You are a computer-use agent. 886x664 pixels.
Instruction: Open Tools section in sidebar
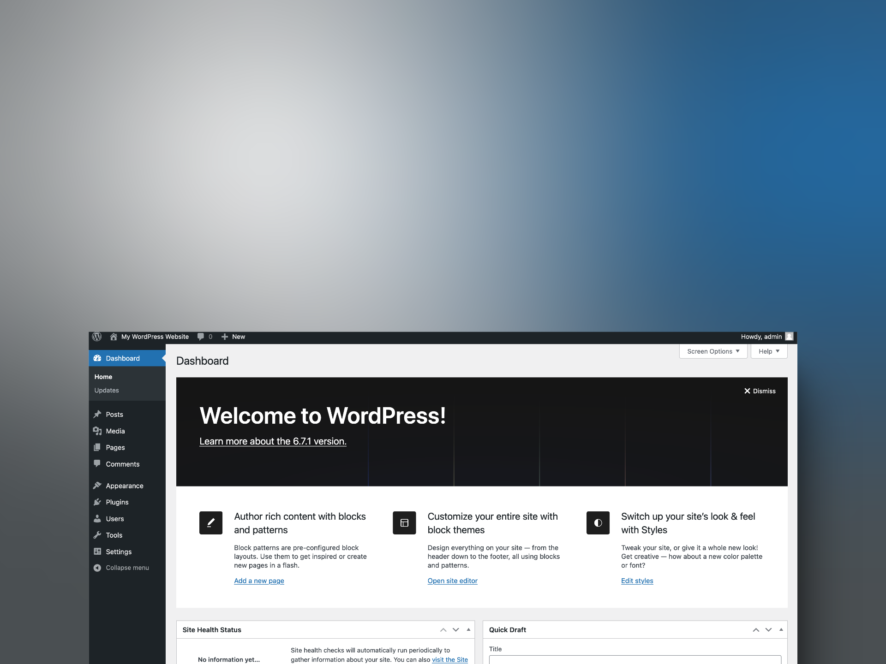114,534
